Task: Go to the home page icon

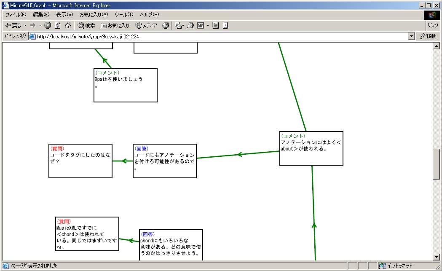Action: [x=68, y=26]
